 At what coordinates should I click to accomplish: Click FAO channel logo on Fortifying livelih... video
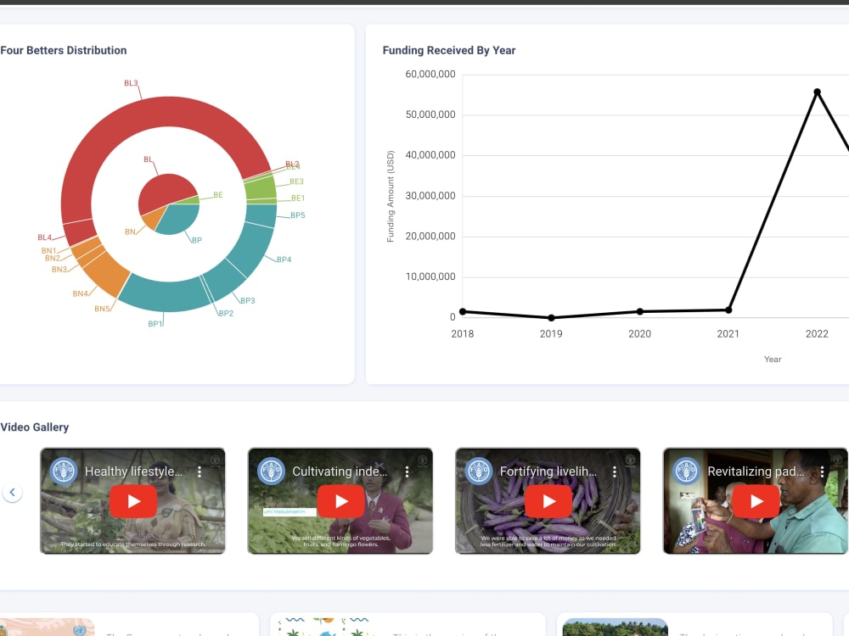pos(479,471)
